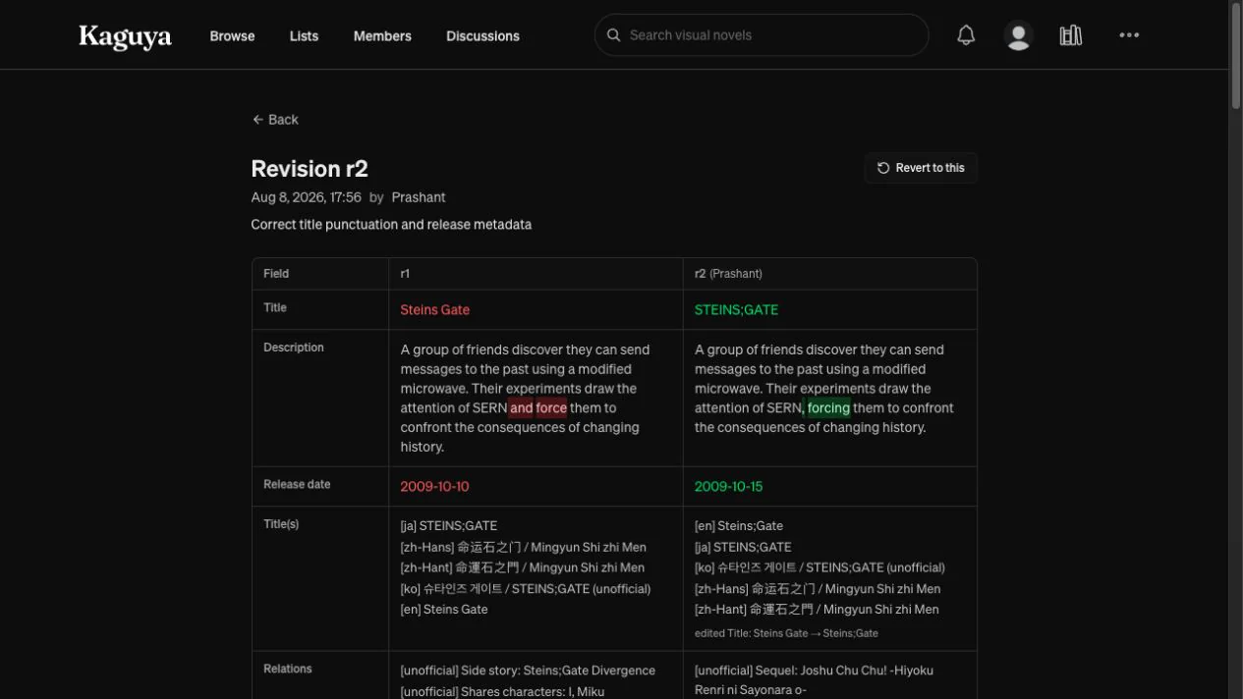Click the Release date field label
This screenshot has height=699, width=1243.
point(297,484)
